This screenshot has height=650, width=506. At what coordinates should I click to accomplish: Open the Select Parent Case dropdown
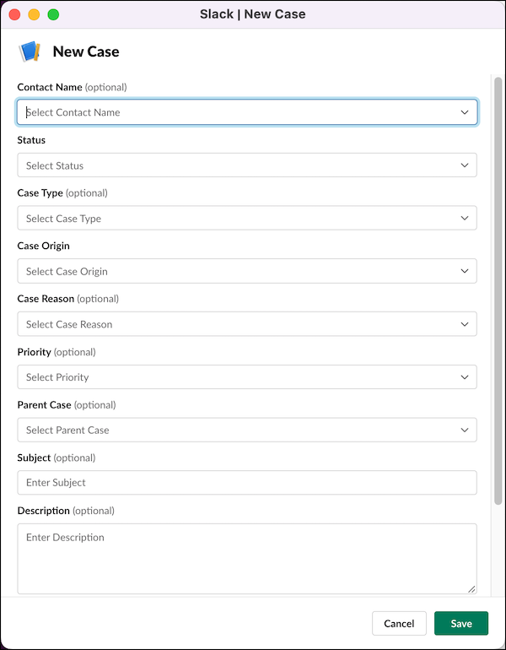(247, 430)
